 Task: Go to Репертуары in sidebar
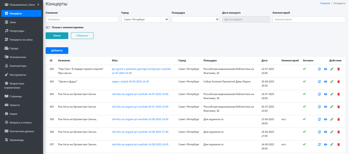(21, 31)
